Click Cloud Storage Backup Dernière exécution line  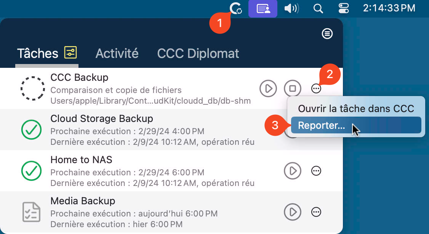pos(152,142)
